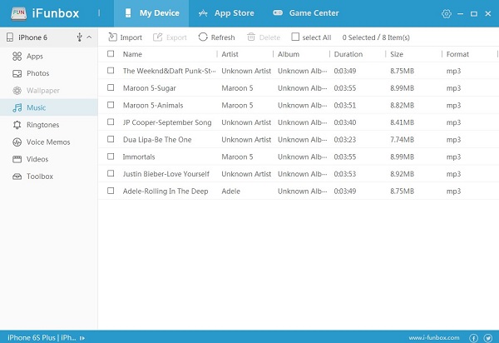The height and width of the screenshot is (343, 499).
Task: Select 'Immortals' song name
Action: 139,157
